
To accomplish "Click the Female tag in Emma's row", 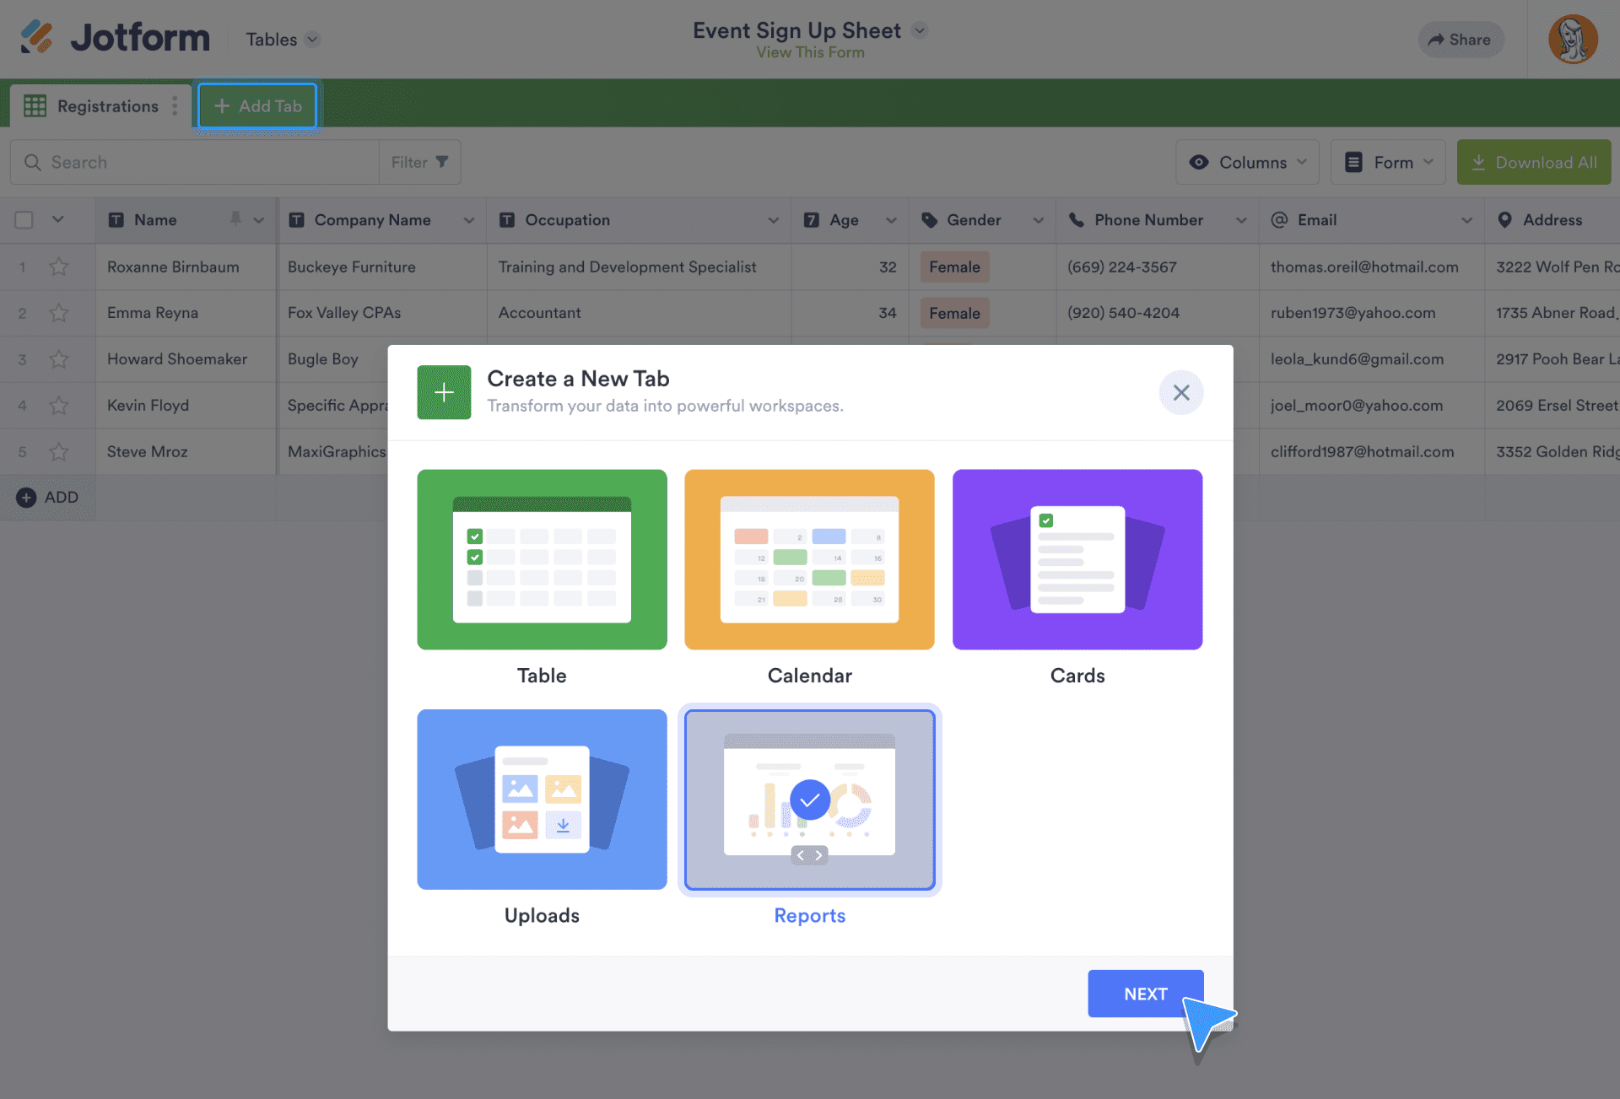I will click(x=954, y=313).
